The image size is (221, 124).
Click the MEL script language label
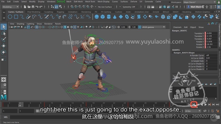(x=6, y=117)
